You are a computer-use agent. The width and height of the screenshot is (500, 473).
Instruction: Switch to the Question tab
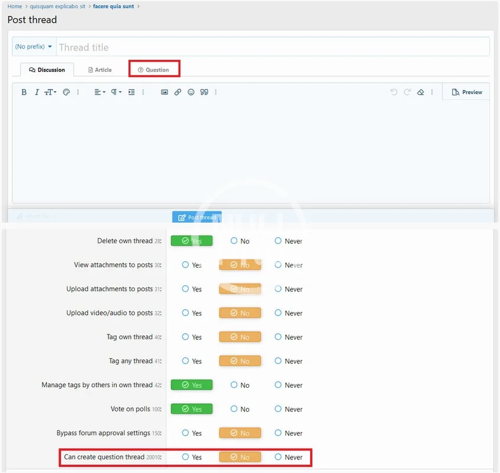(x=154, y=70)
